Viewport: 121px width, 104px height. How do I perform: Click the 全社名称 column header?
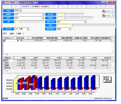[22, 38]
